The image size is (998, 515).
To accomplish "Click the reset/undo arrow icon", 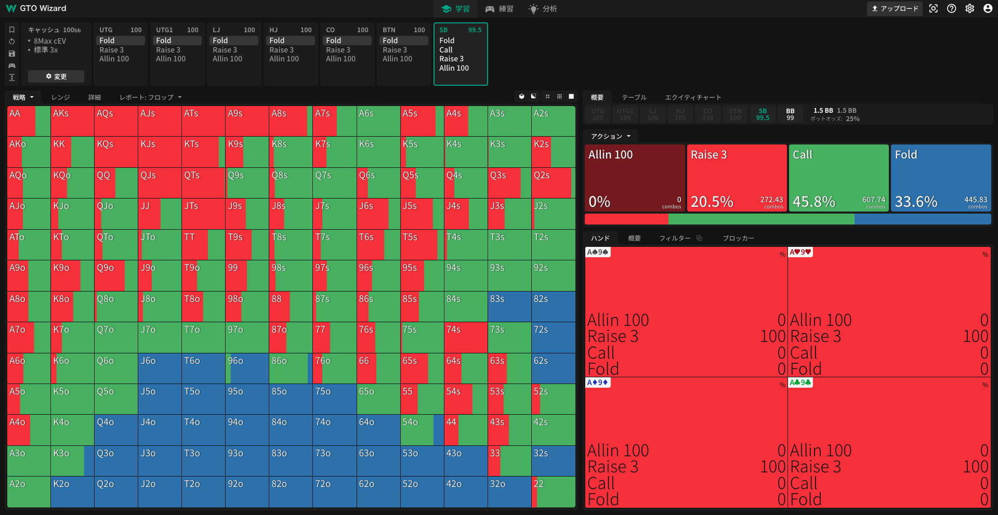I will pyautogui.click(x=12, y=42).
